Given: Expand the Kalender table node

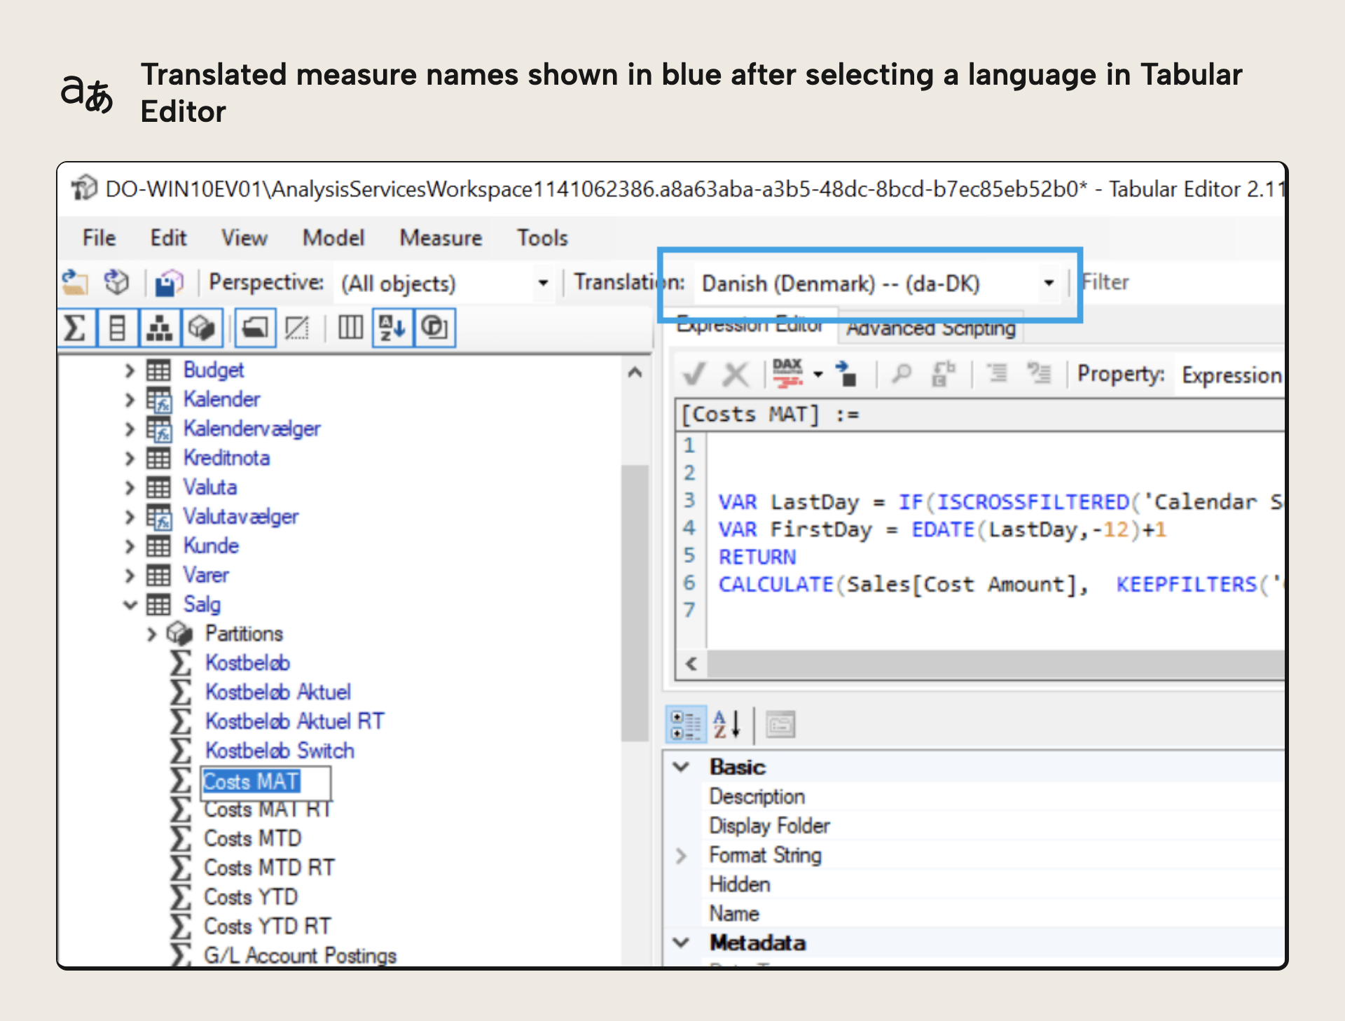Looking at the screenshot, I should pyautogui.click(x=129, y=400).
